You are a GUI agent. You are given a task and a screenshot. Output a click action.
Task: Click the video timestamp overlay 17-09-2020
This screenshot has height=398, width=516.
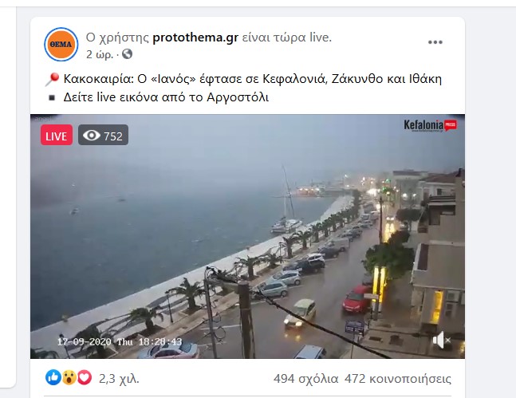pyautogui.click(x=120, y=342)
